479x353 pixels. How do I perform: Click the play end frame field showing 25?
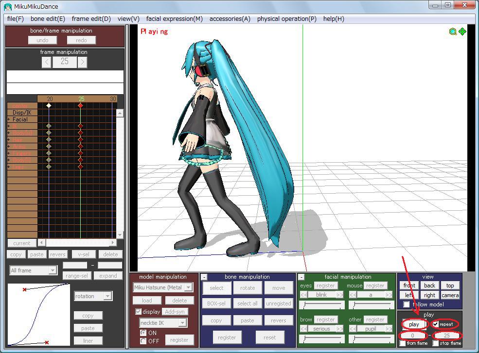click(446, 336)
